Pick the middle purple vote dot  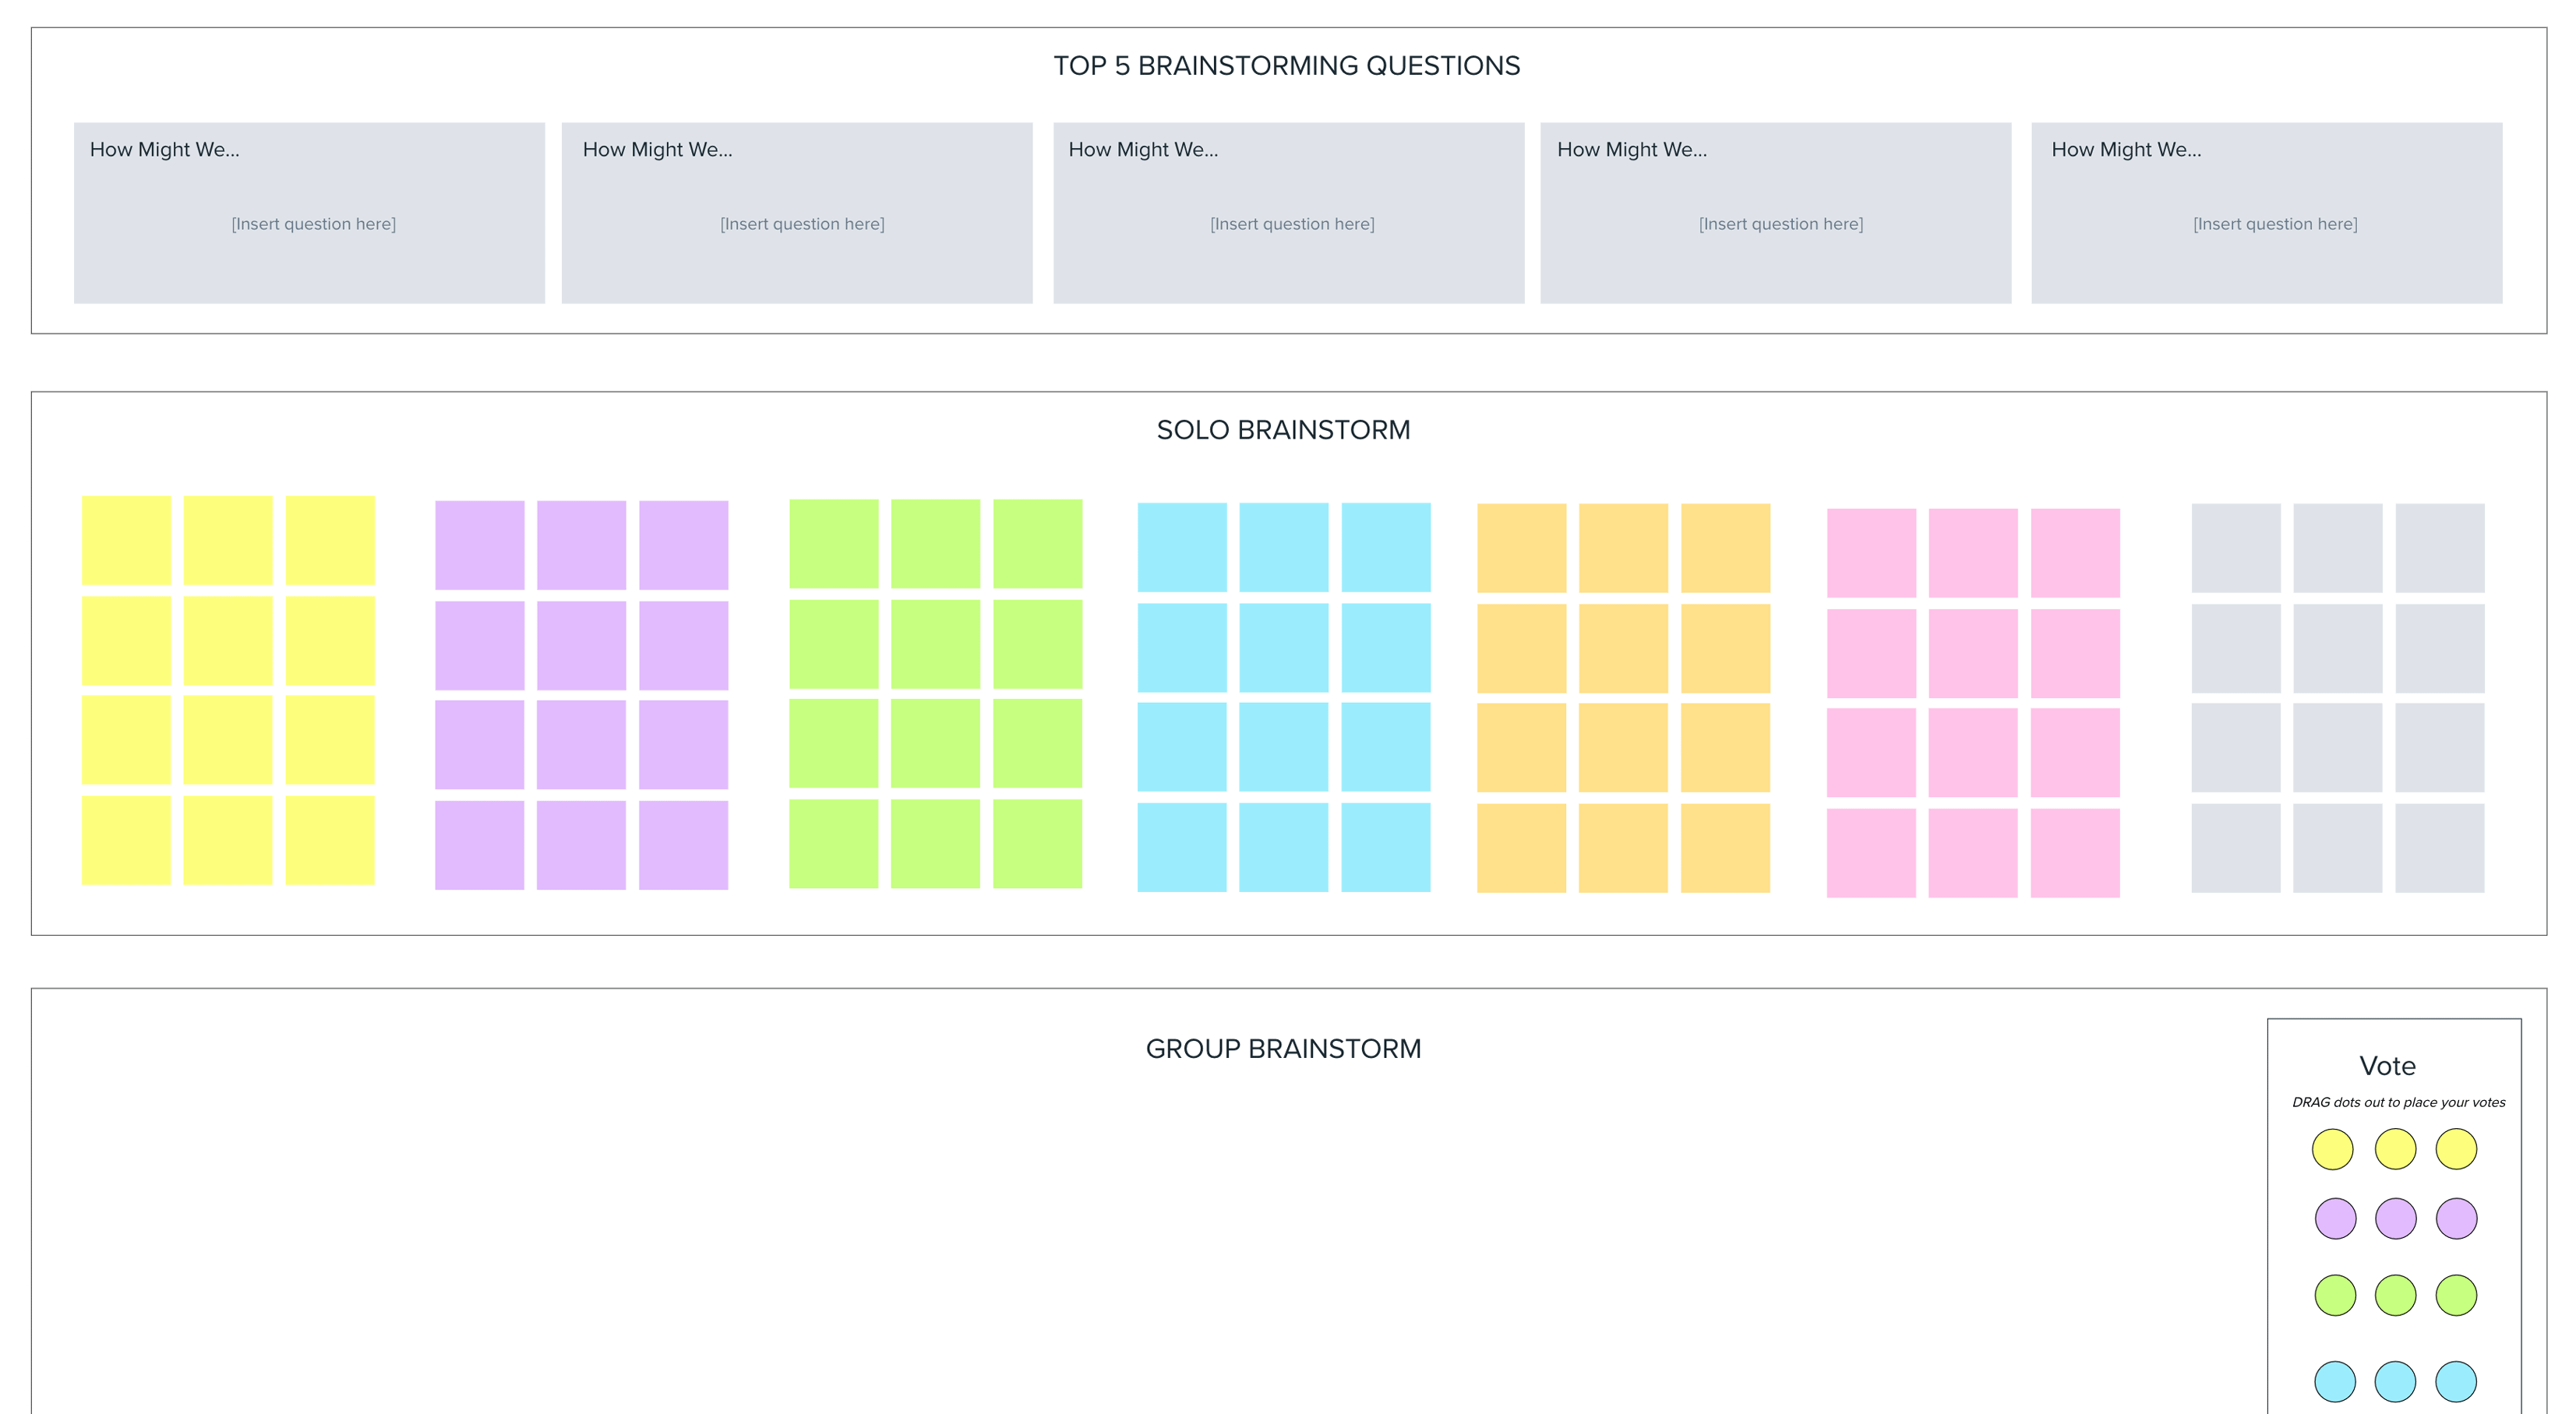pos(2395,1219)
